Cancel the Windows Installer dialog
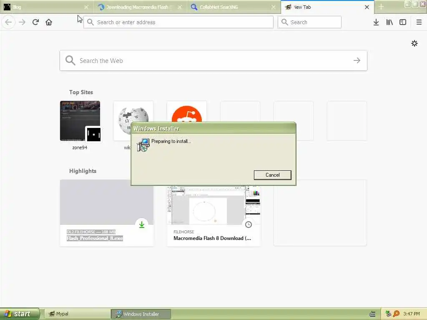 pyautogui.click(x=272, y=175)
